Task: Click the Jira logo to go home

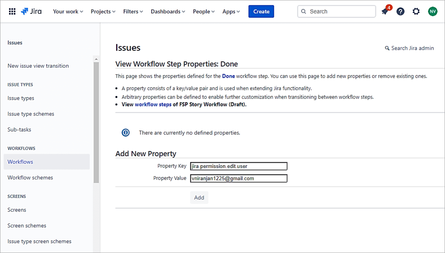Action: [x=31, y=11]
